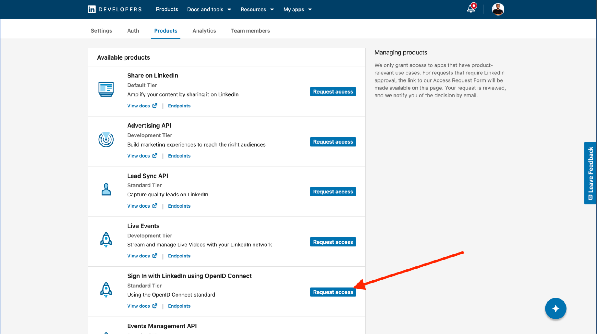Switch to the Auth tab
Screen dimensions: 597x334
[x=133, y=31]
